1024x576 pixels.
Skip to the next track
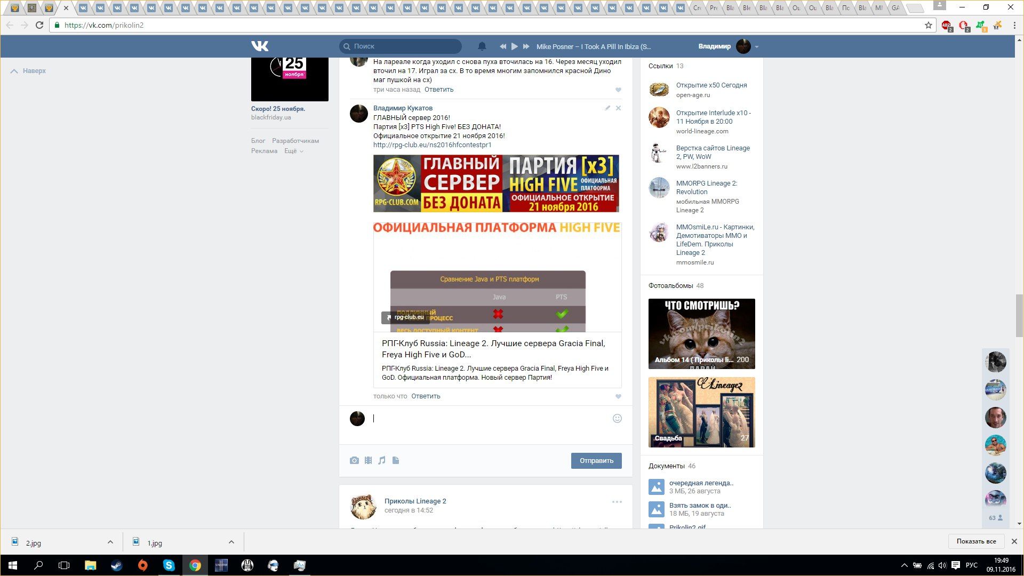pos(526,46)
